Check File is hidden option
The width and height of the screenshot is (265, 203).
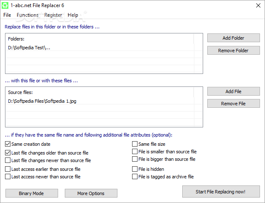135,169
